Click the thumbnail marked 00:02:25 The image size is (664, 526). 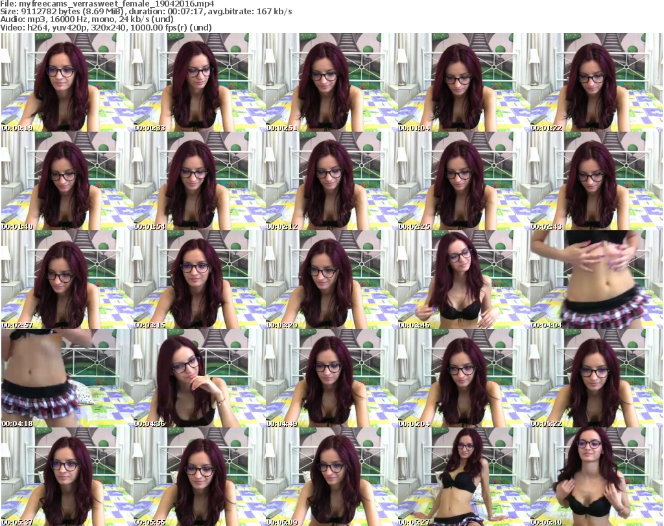(464, 181)
